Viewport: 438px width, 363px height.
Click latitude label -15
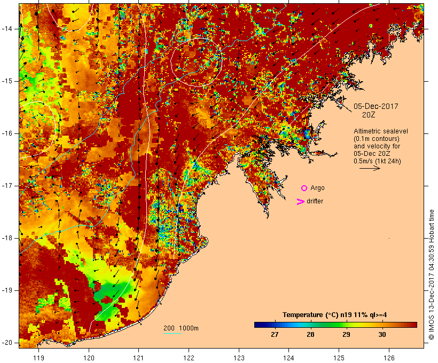pos(7,81)
